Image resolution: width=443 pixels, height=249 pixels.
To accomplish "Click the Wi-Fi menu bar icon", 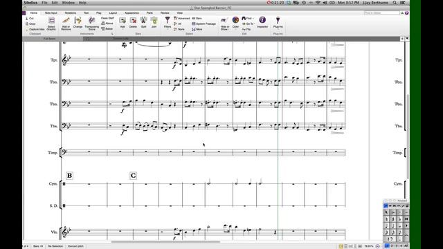I will (318, 3).
